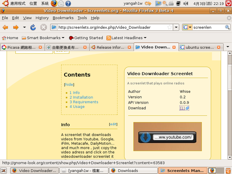Jump to section 4 Usage
232x174 pixels.
coord(77,107)
